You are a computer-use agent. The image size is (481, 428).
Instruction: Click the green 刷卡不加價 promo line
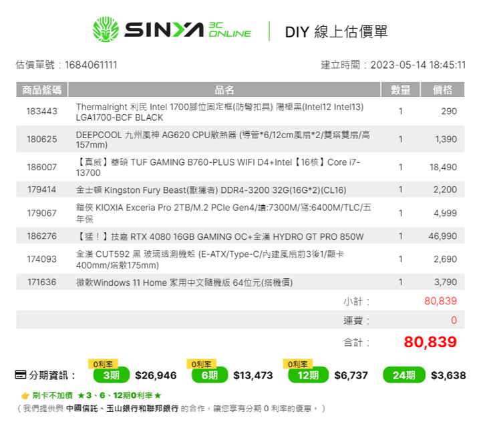(97, 395)
